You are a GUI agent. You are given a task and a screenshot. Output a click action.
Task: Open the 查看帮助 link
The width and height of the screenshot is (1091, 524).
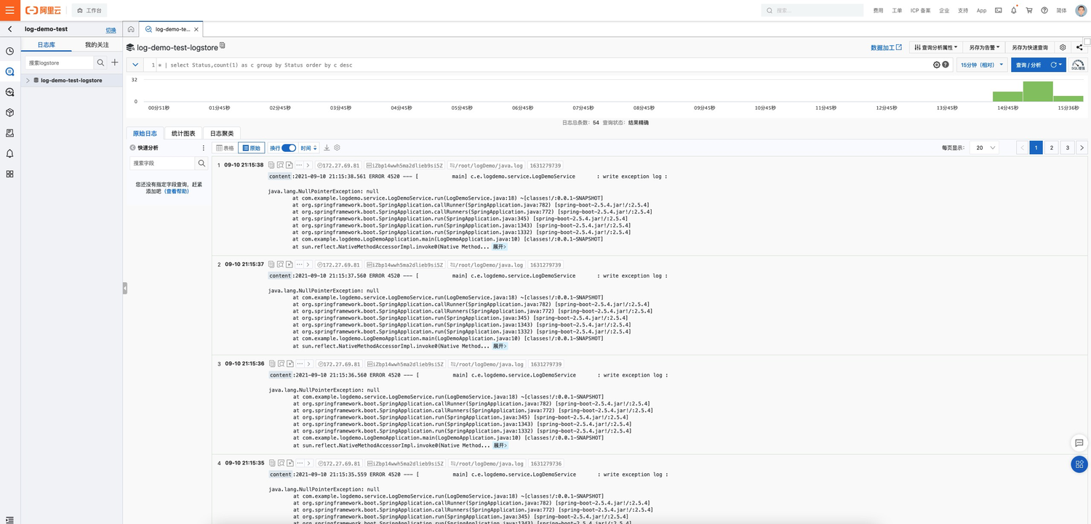(177, 191)
